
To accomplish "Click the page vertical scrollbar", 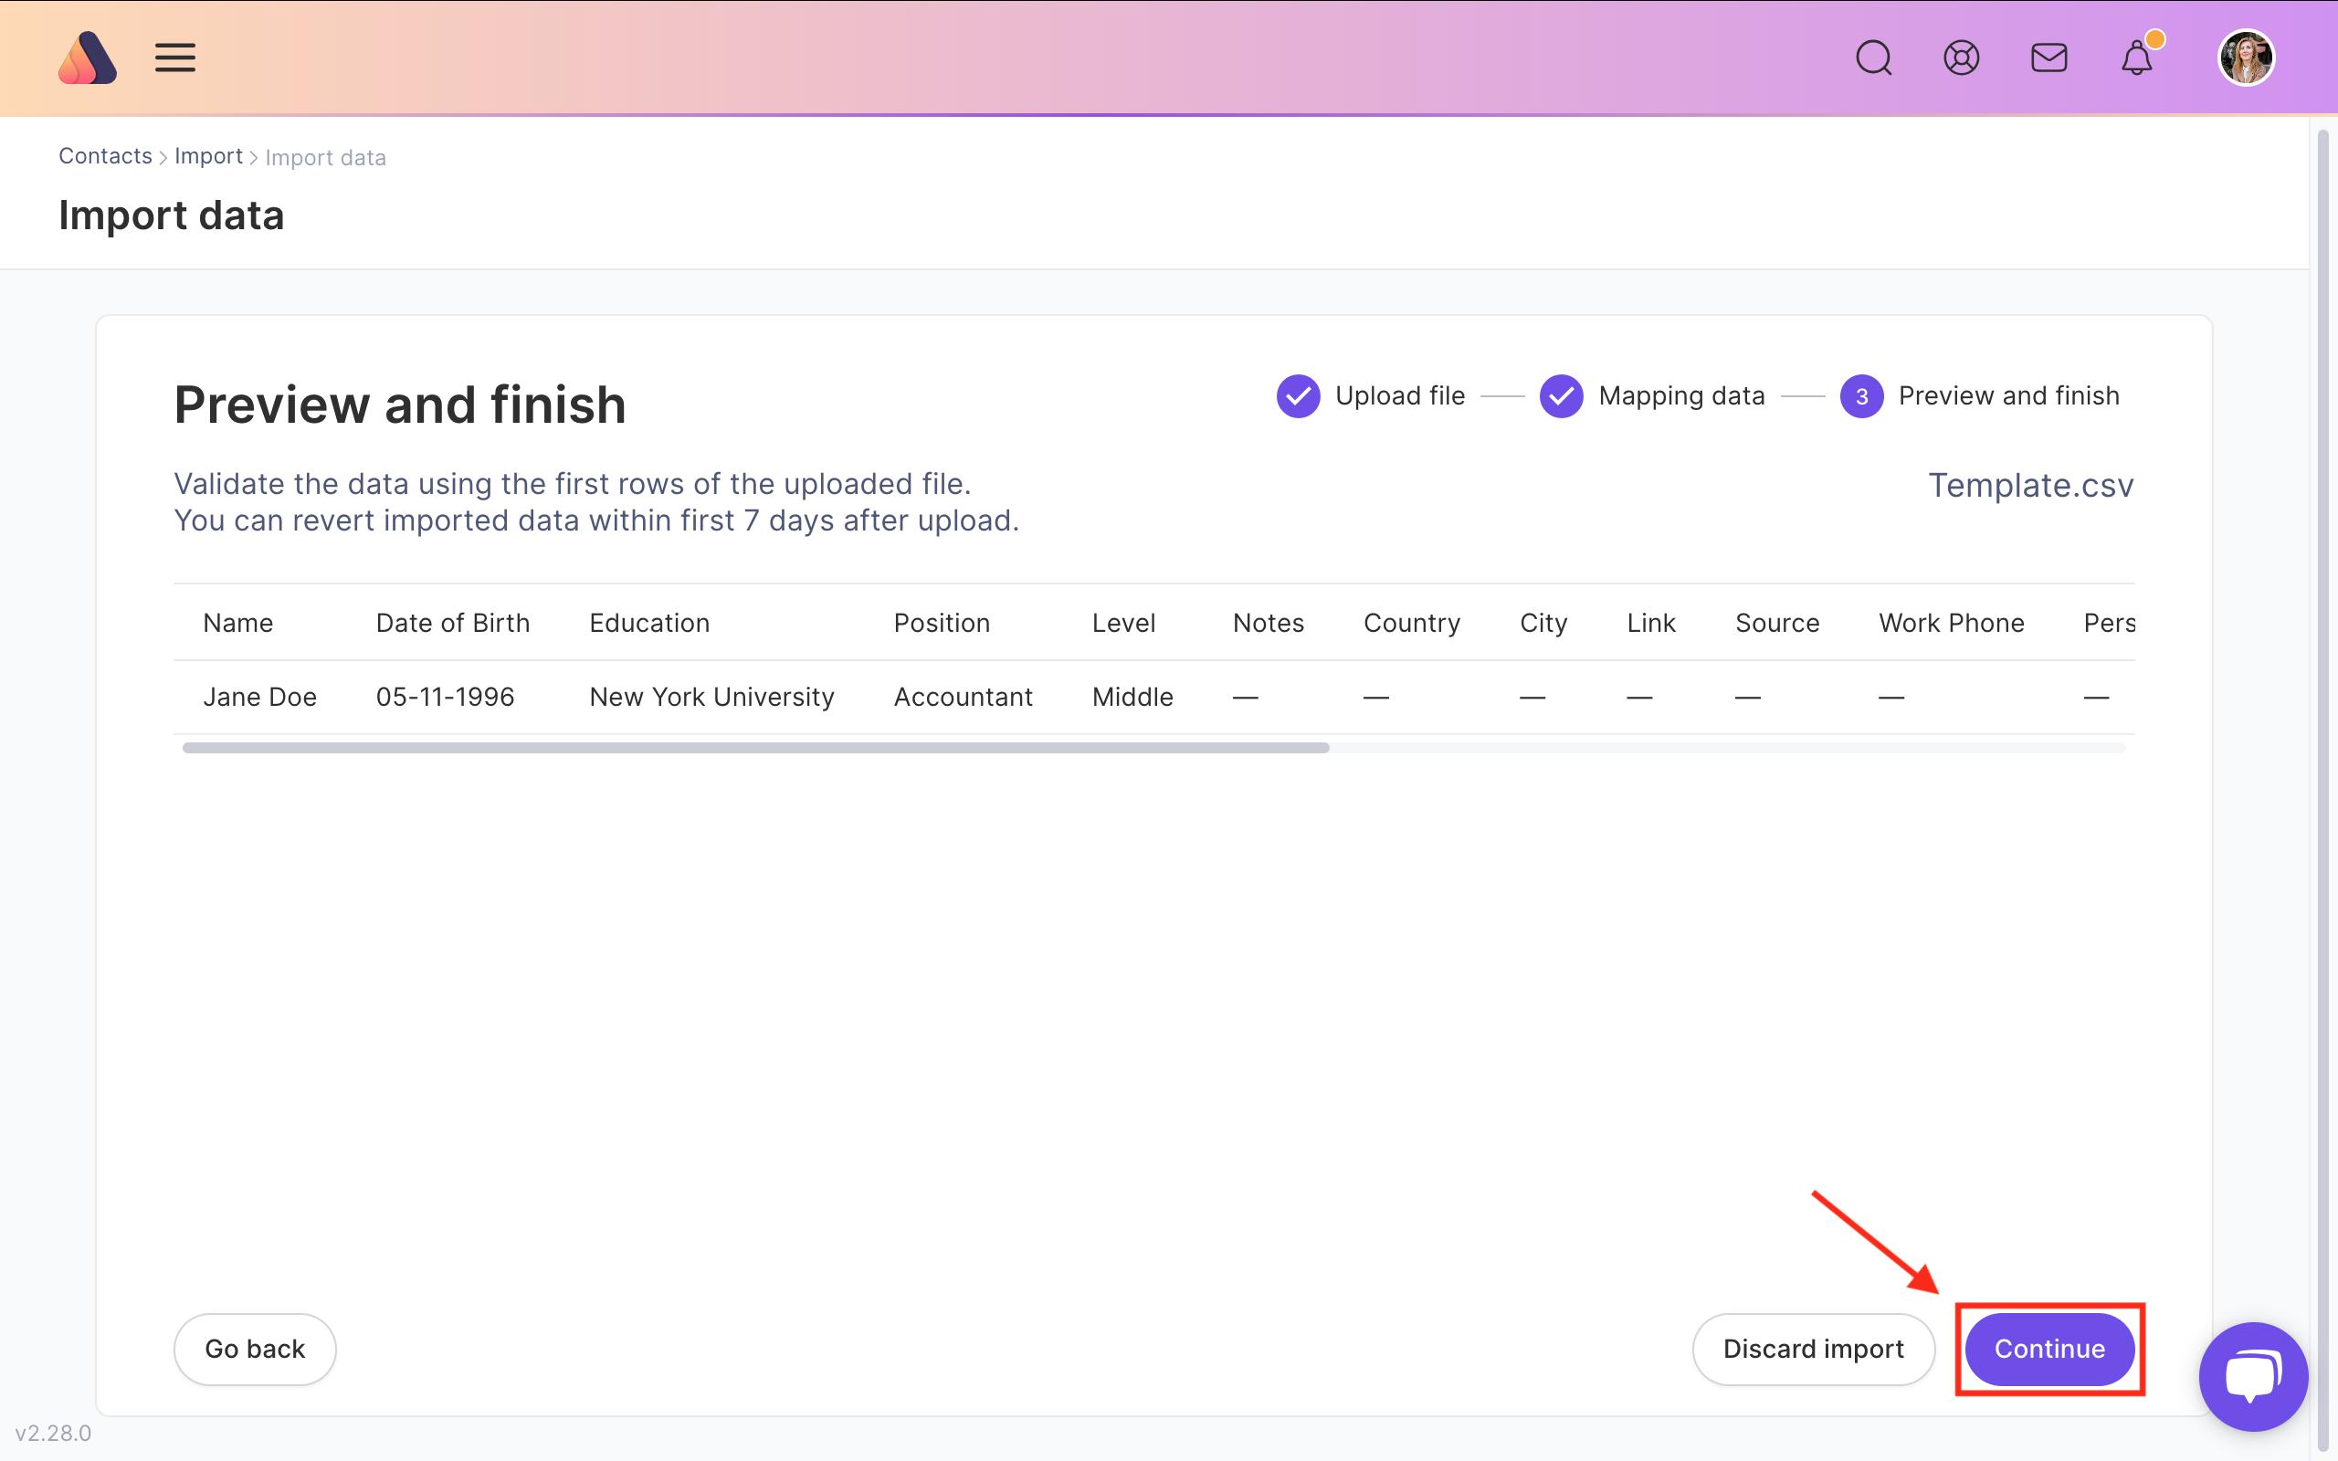I will 2322,790.
